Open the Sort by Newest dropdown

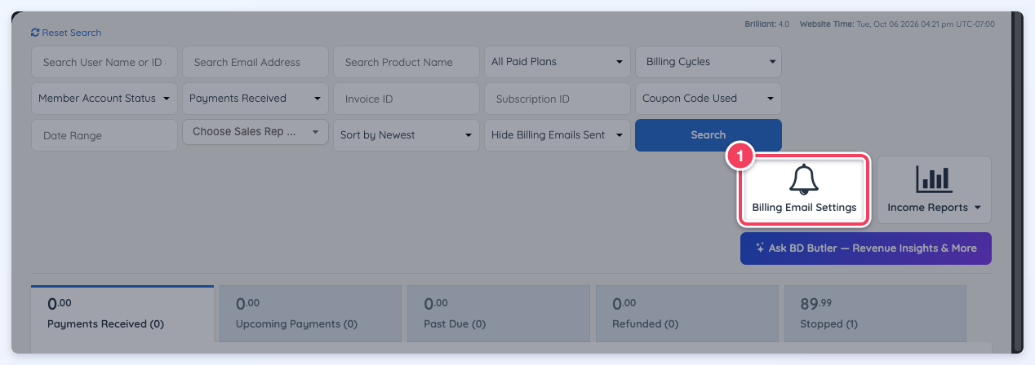pyautogui.click(x=406, y=135)
